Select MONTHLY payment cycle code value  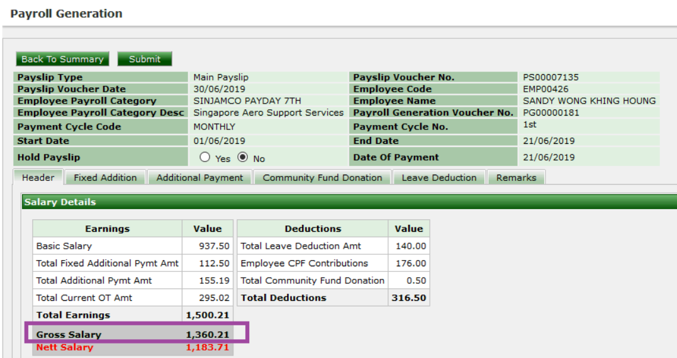coord(214,127)
